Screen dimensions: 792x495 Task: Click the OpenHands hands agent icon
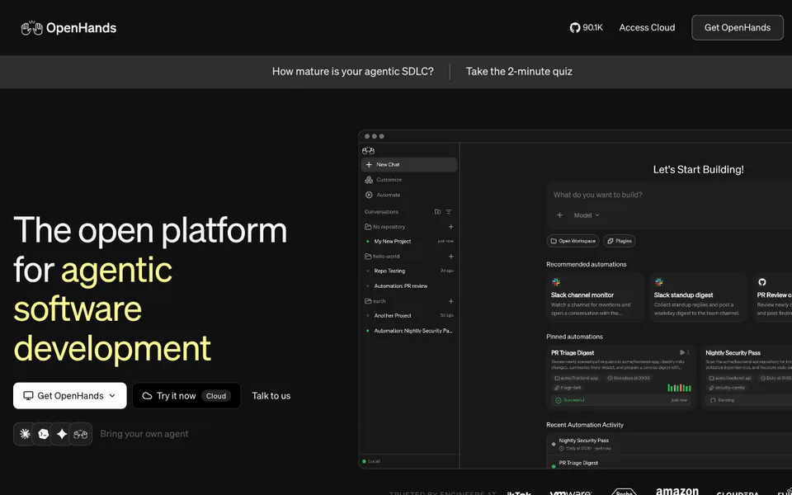(x=81, y=433)
